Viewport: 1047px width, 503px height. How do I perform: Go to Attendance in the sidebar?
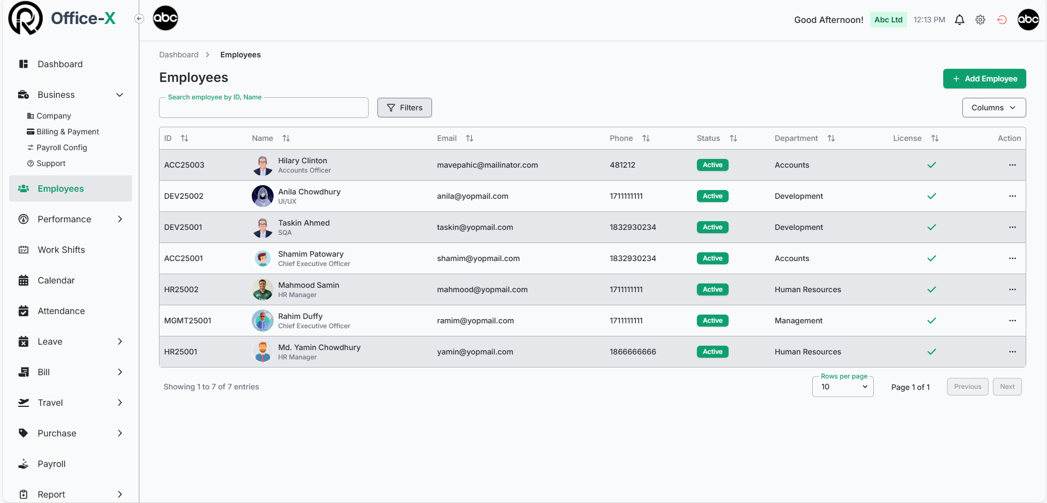click(61, 311)
